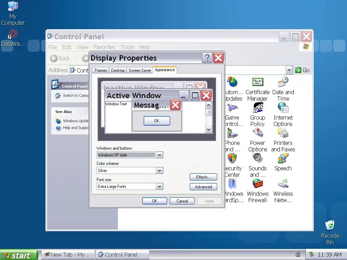Image resolution: width=347 pixels, height=260 pixels.
Task: Click the Control Panel taskbar button
Action: (x=122, y=255)
